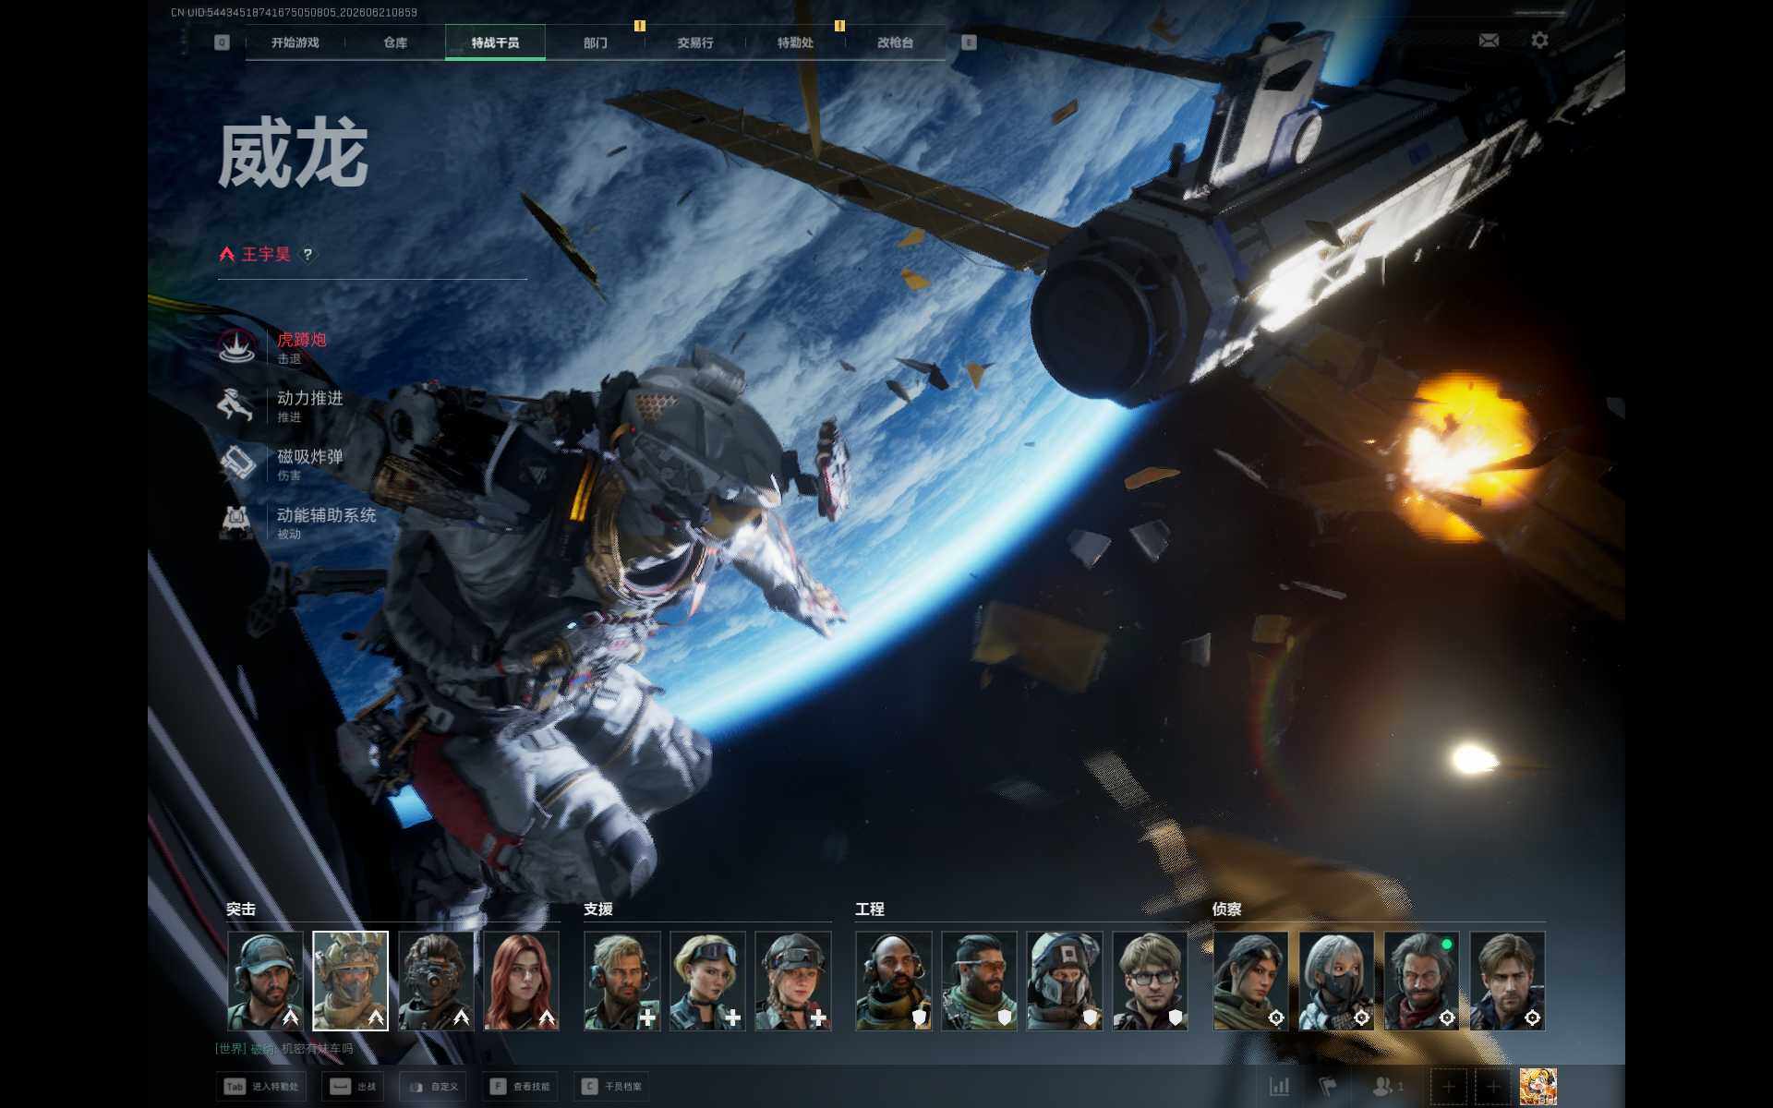Screen dimensions: 1773x1108
Task: Click the 动力推进 skill name
Action: click(x=310, y=398)
